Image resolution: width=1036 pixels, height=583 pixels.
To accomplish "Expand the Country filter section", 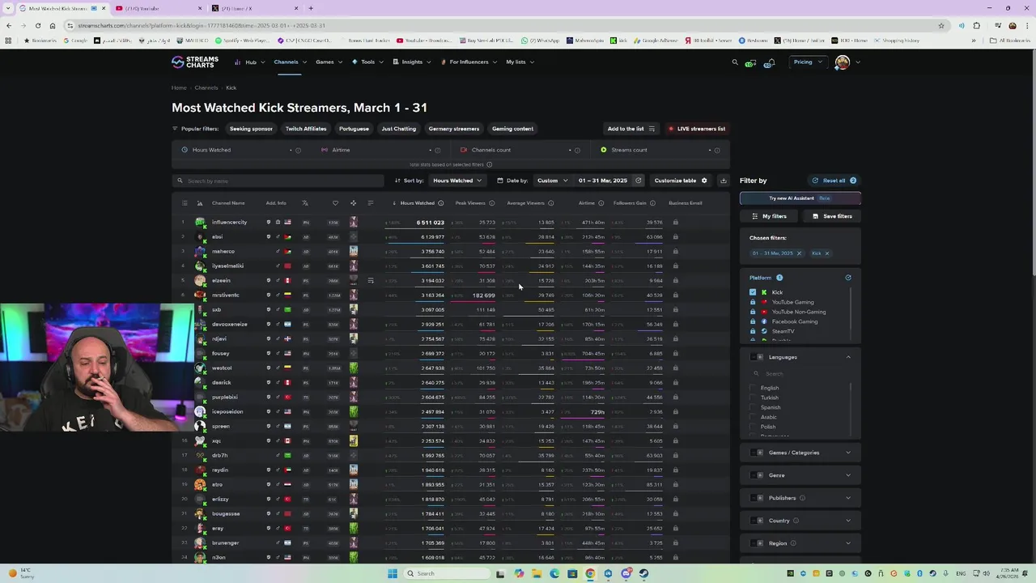I will click(848, 521).
